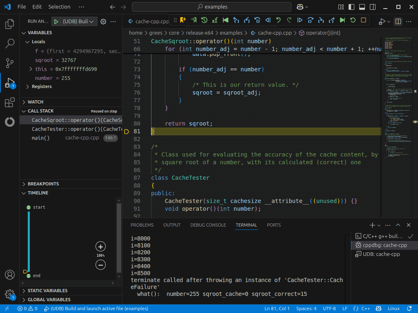Click the last-changed 'x=' toolbar icon
Screen dimensions: 418x313
click(x=215, y=20)
